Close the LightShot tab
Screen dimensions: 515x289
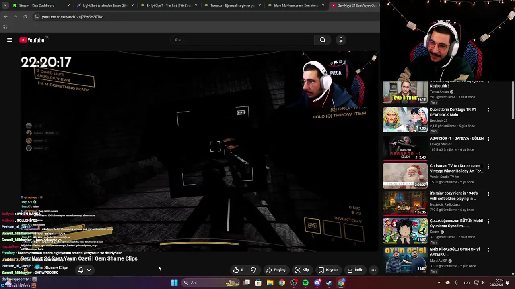(132, 6)
